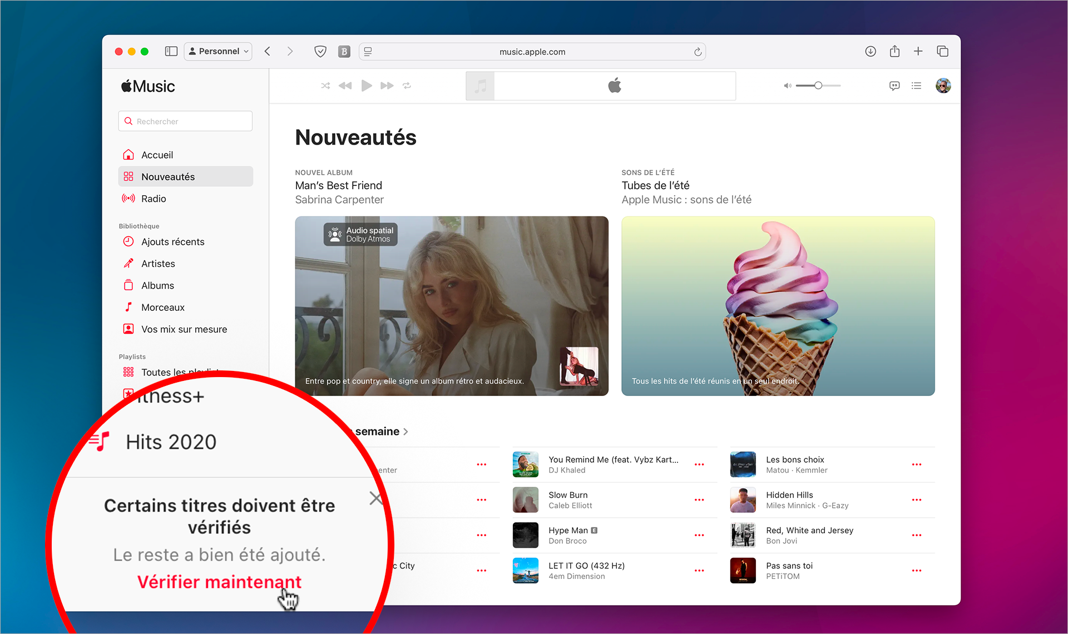The height and width of the screenshot is (634, 1068).
Task: Click the Pas sans toi artwork
Action: [743, 571]
